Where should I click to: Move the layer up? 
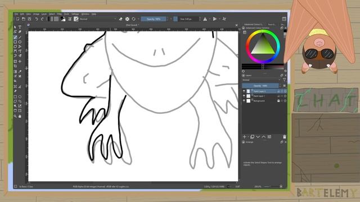(x=264, y=137)
